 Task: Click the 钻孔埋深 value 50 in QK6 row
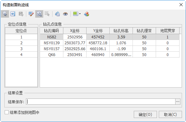[144, 54]
